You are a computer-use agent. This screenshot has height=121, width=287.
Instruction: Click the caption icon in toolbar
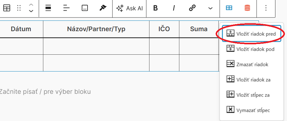pyautogui.click(x=85, y=8)
